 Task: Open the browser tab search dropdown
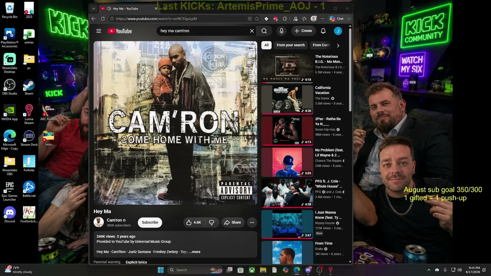93,8
